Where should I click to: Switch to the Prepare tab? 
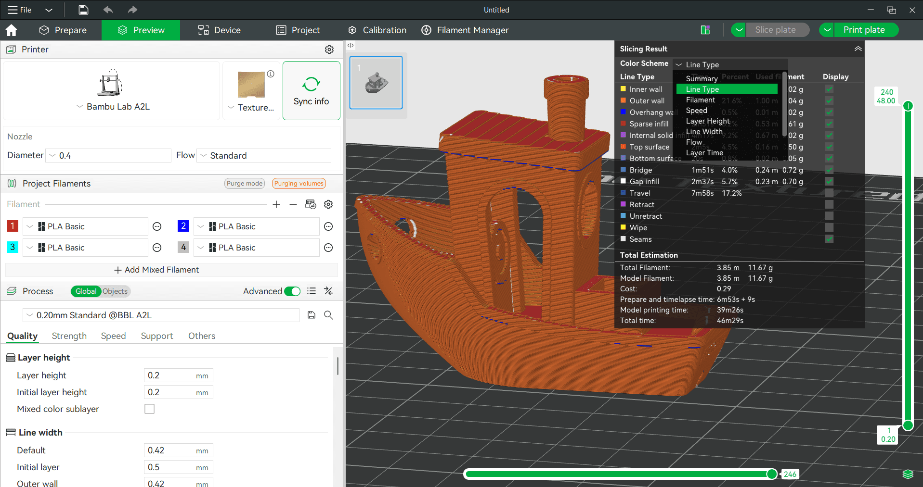coord(63,30)
